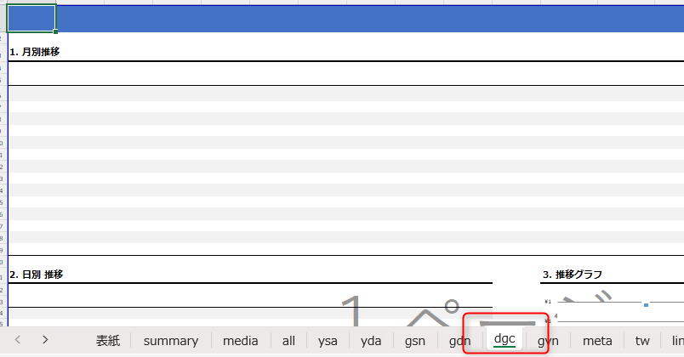
Task: Select the media sheet tab
Action: pos(241,341)
